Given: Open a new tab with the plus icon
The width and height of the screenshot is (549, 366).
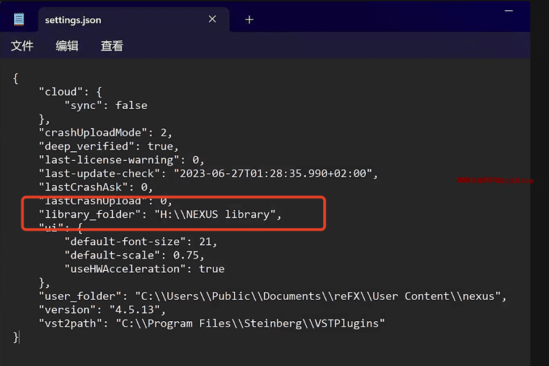Looking at the screenshot, I should (248, 19).
